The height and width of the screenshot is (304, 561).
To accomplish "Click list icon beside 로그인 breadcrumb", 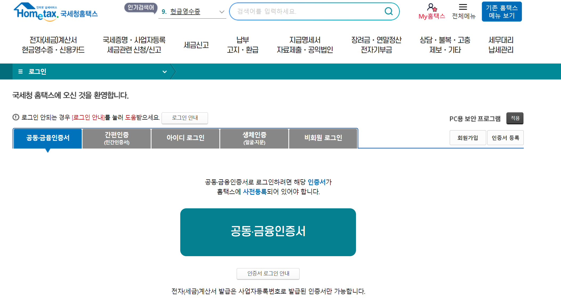I will pos(20,71).
